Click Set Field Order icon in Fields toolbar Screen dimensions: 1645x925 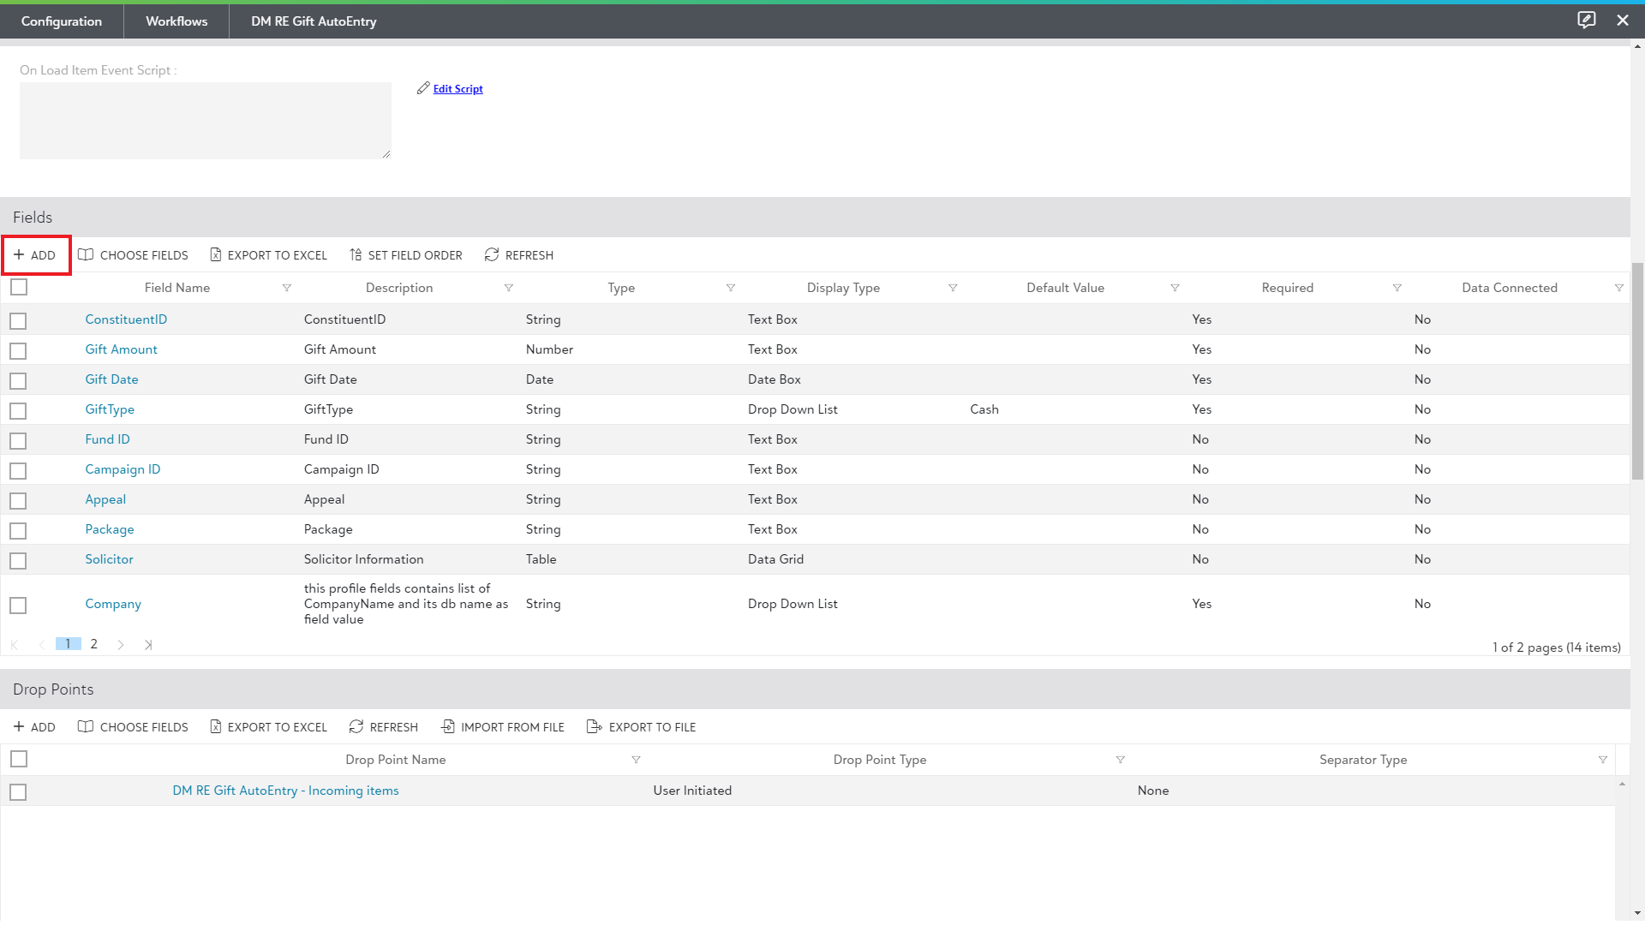tap(356, 255)
